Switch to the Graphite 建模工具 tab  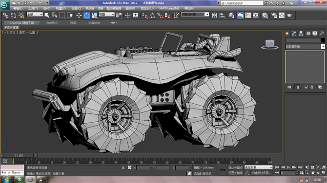21,23
